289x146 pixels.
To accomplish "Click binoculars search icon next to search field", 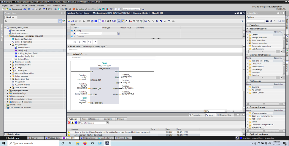I will pyautogui.click(x=143, y=9).
